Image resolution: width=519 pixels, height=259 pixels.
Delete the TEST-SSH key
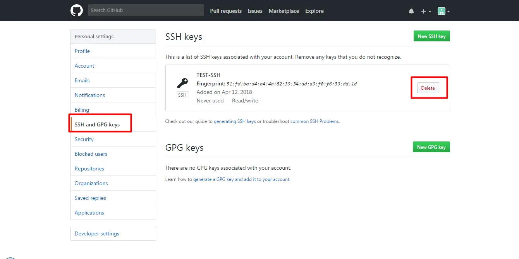[428, 88]
